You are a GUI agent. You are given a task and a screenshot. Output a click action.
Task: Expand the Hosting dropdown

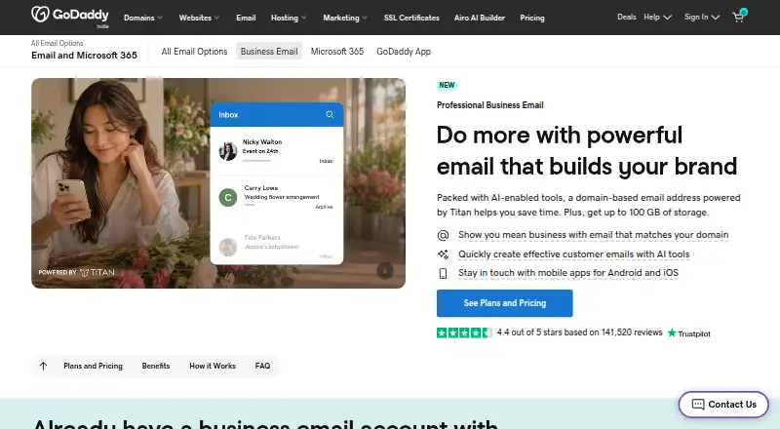tap(289, 18)
